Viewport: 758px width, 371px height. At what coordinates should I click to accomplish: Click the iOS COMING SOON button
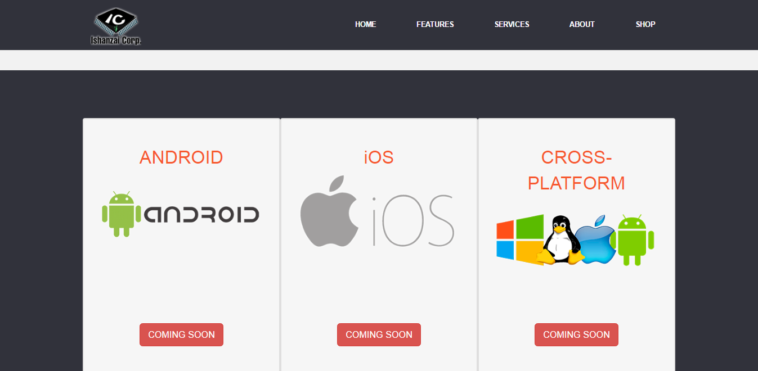(x=379, y=334)
